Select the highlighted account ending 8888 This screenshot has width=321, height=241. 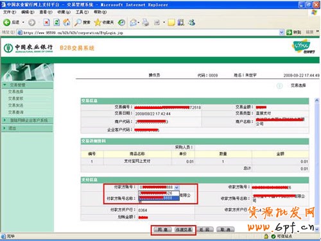click(159, 198)
